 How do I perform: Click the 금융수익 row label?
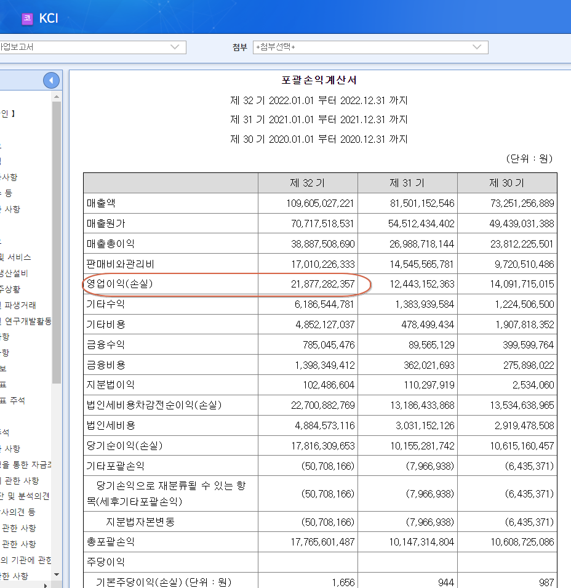click(106, 345)
